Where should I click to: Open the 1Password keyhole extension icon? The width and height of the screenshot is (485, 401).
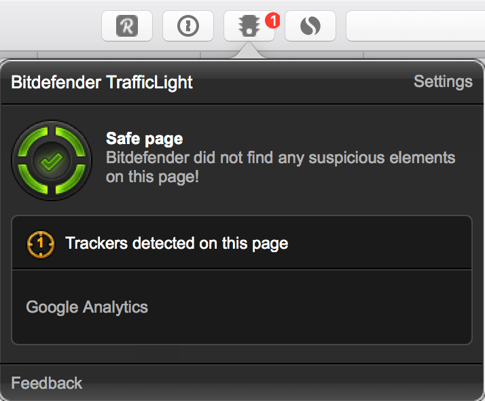[x=187, y=26]
